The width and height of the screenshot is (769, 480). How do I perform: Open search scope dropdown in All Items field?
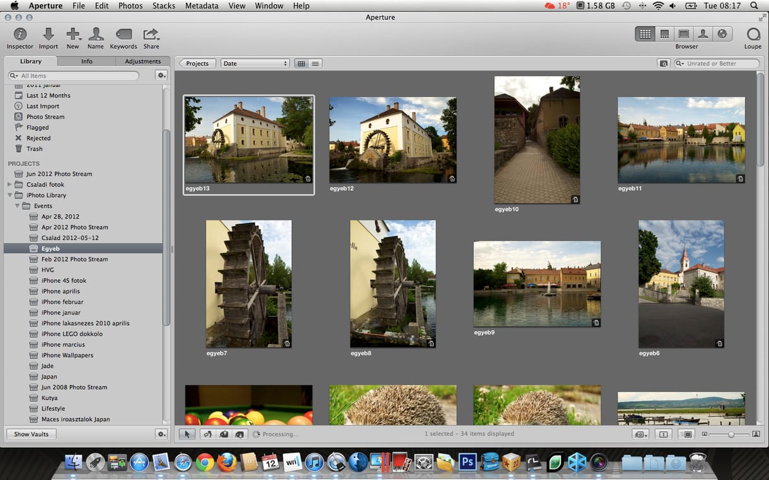click(14, 76)
